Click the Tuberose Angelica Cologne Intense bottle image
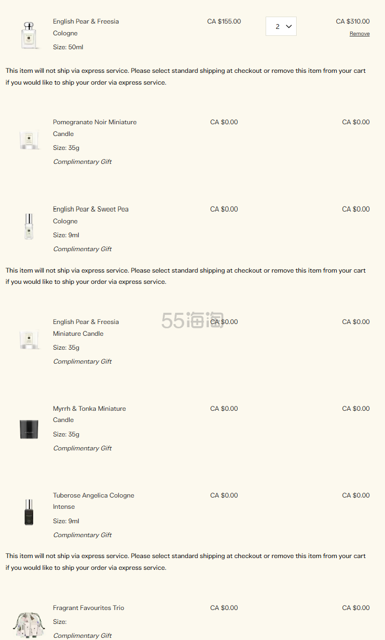 29,513
